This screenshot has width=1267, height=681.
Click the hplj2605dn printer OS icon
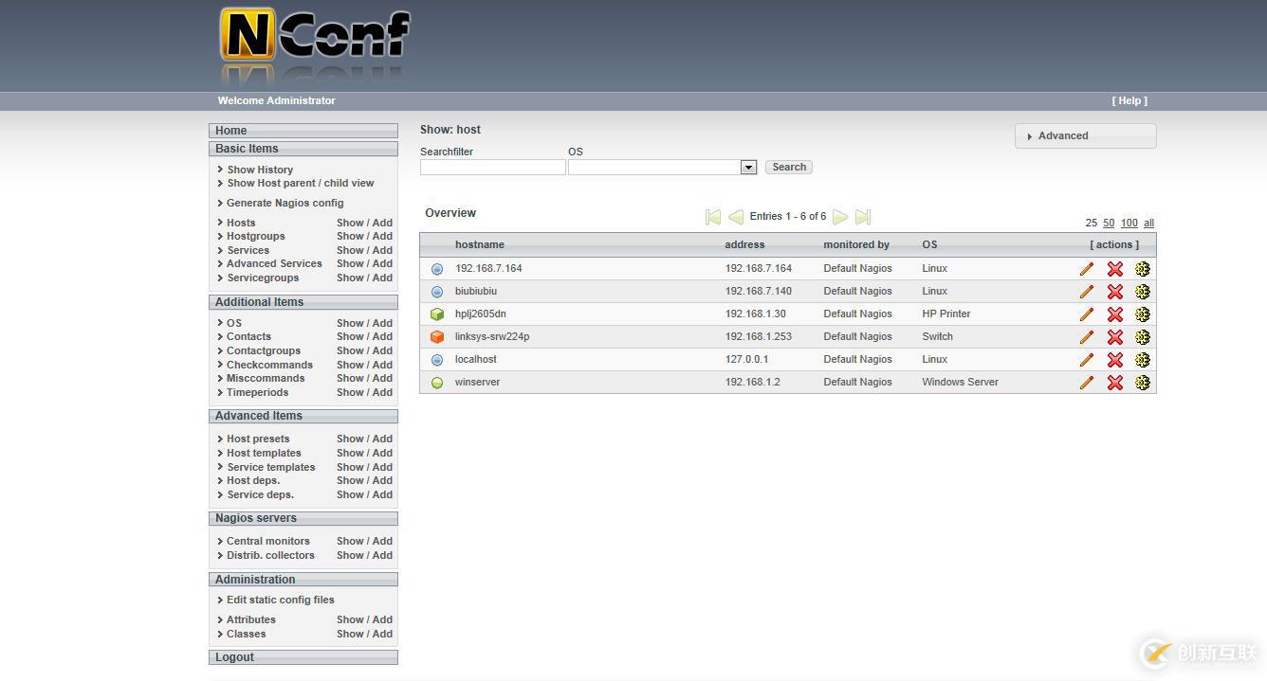click(437, 314)
